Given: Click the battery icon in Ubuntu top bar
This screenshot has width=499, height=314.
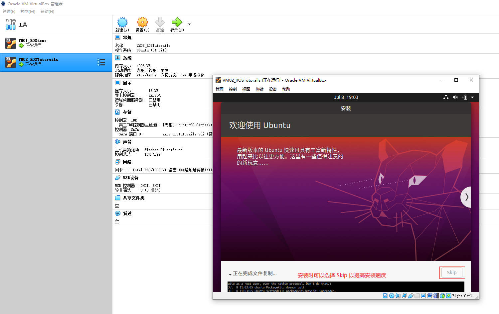Looking at the screenshot, I should (x=465, y=97).
